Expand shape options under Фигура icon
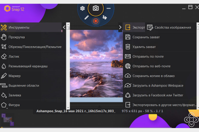Image resolution: width=199 pixels, height=132 pixels. point(7,108)
